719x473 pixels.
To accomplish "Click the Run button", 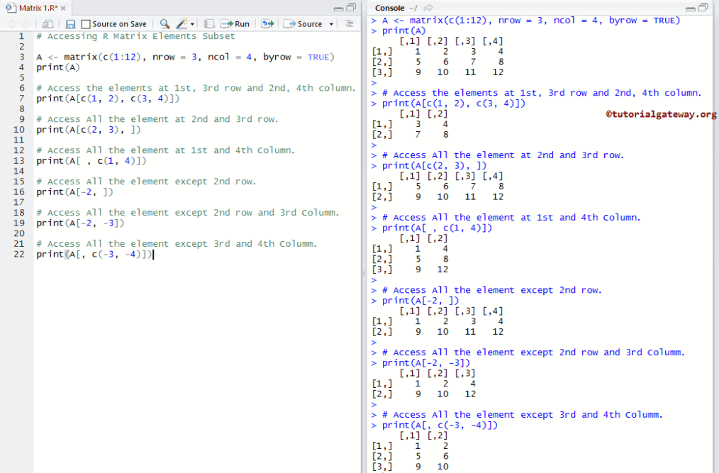I will 234,23.
